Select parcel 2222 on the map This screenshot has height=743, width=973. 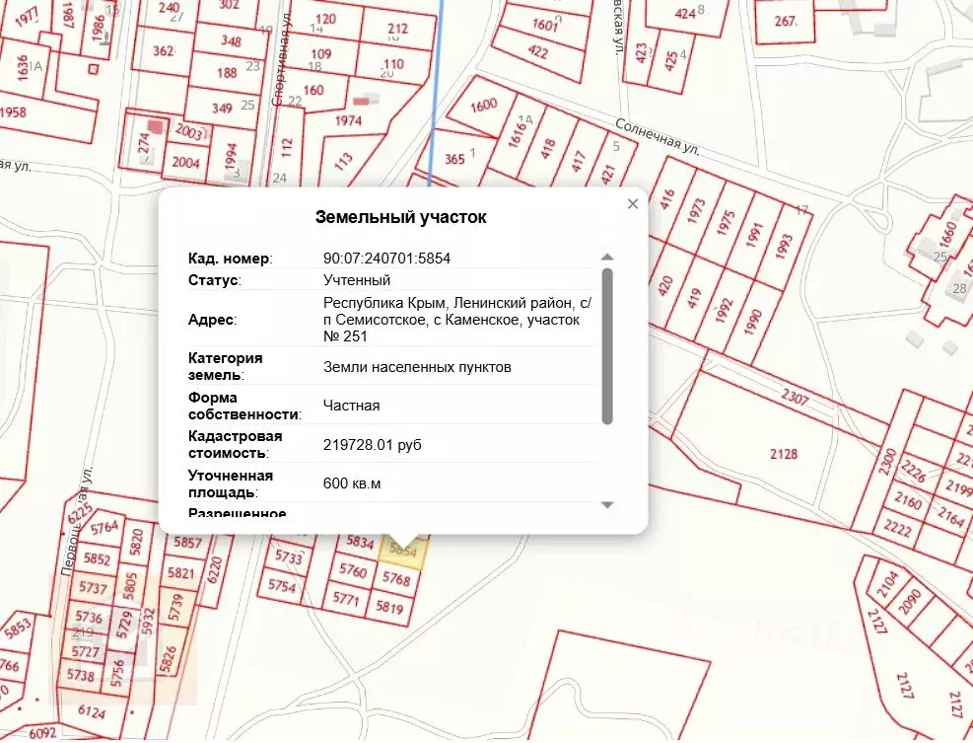tap(897, 529)
